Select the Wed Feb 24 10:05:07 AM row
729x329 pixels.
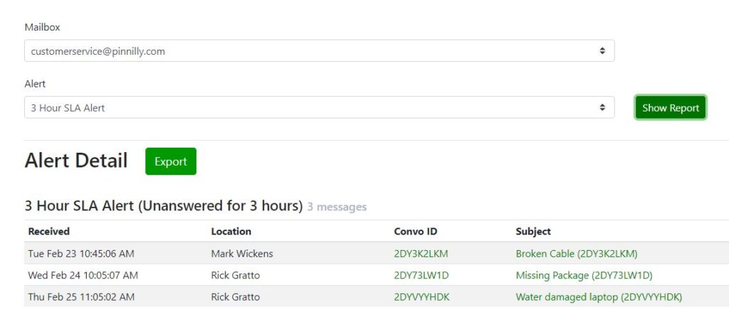coord(377,275)
